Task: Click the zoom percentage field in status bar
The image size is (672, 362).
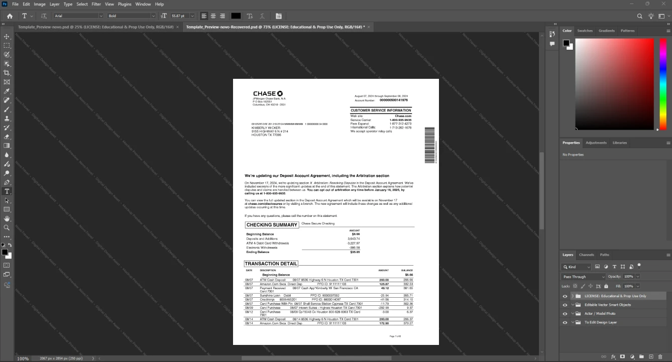Action: point(23,358)
